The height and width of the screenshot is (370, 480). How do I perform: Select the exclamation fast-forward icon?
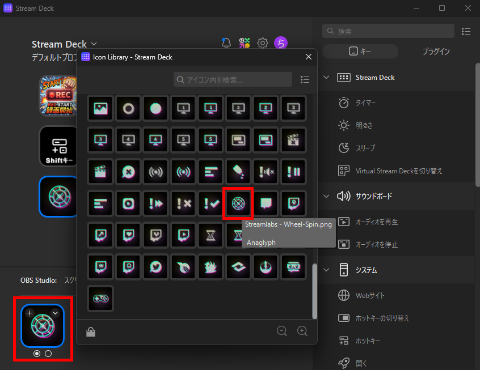[156, 203]
